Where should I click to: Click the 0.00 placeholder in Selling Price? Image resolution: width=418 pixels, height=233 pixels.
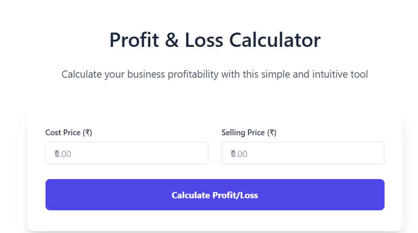tap(240, 154)
